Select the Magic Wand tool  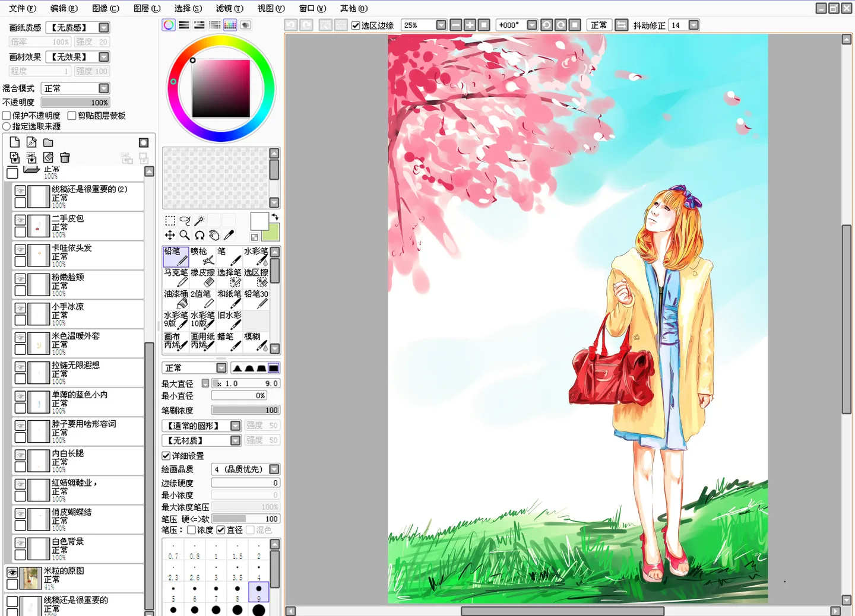click(x=199, y=221)
